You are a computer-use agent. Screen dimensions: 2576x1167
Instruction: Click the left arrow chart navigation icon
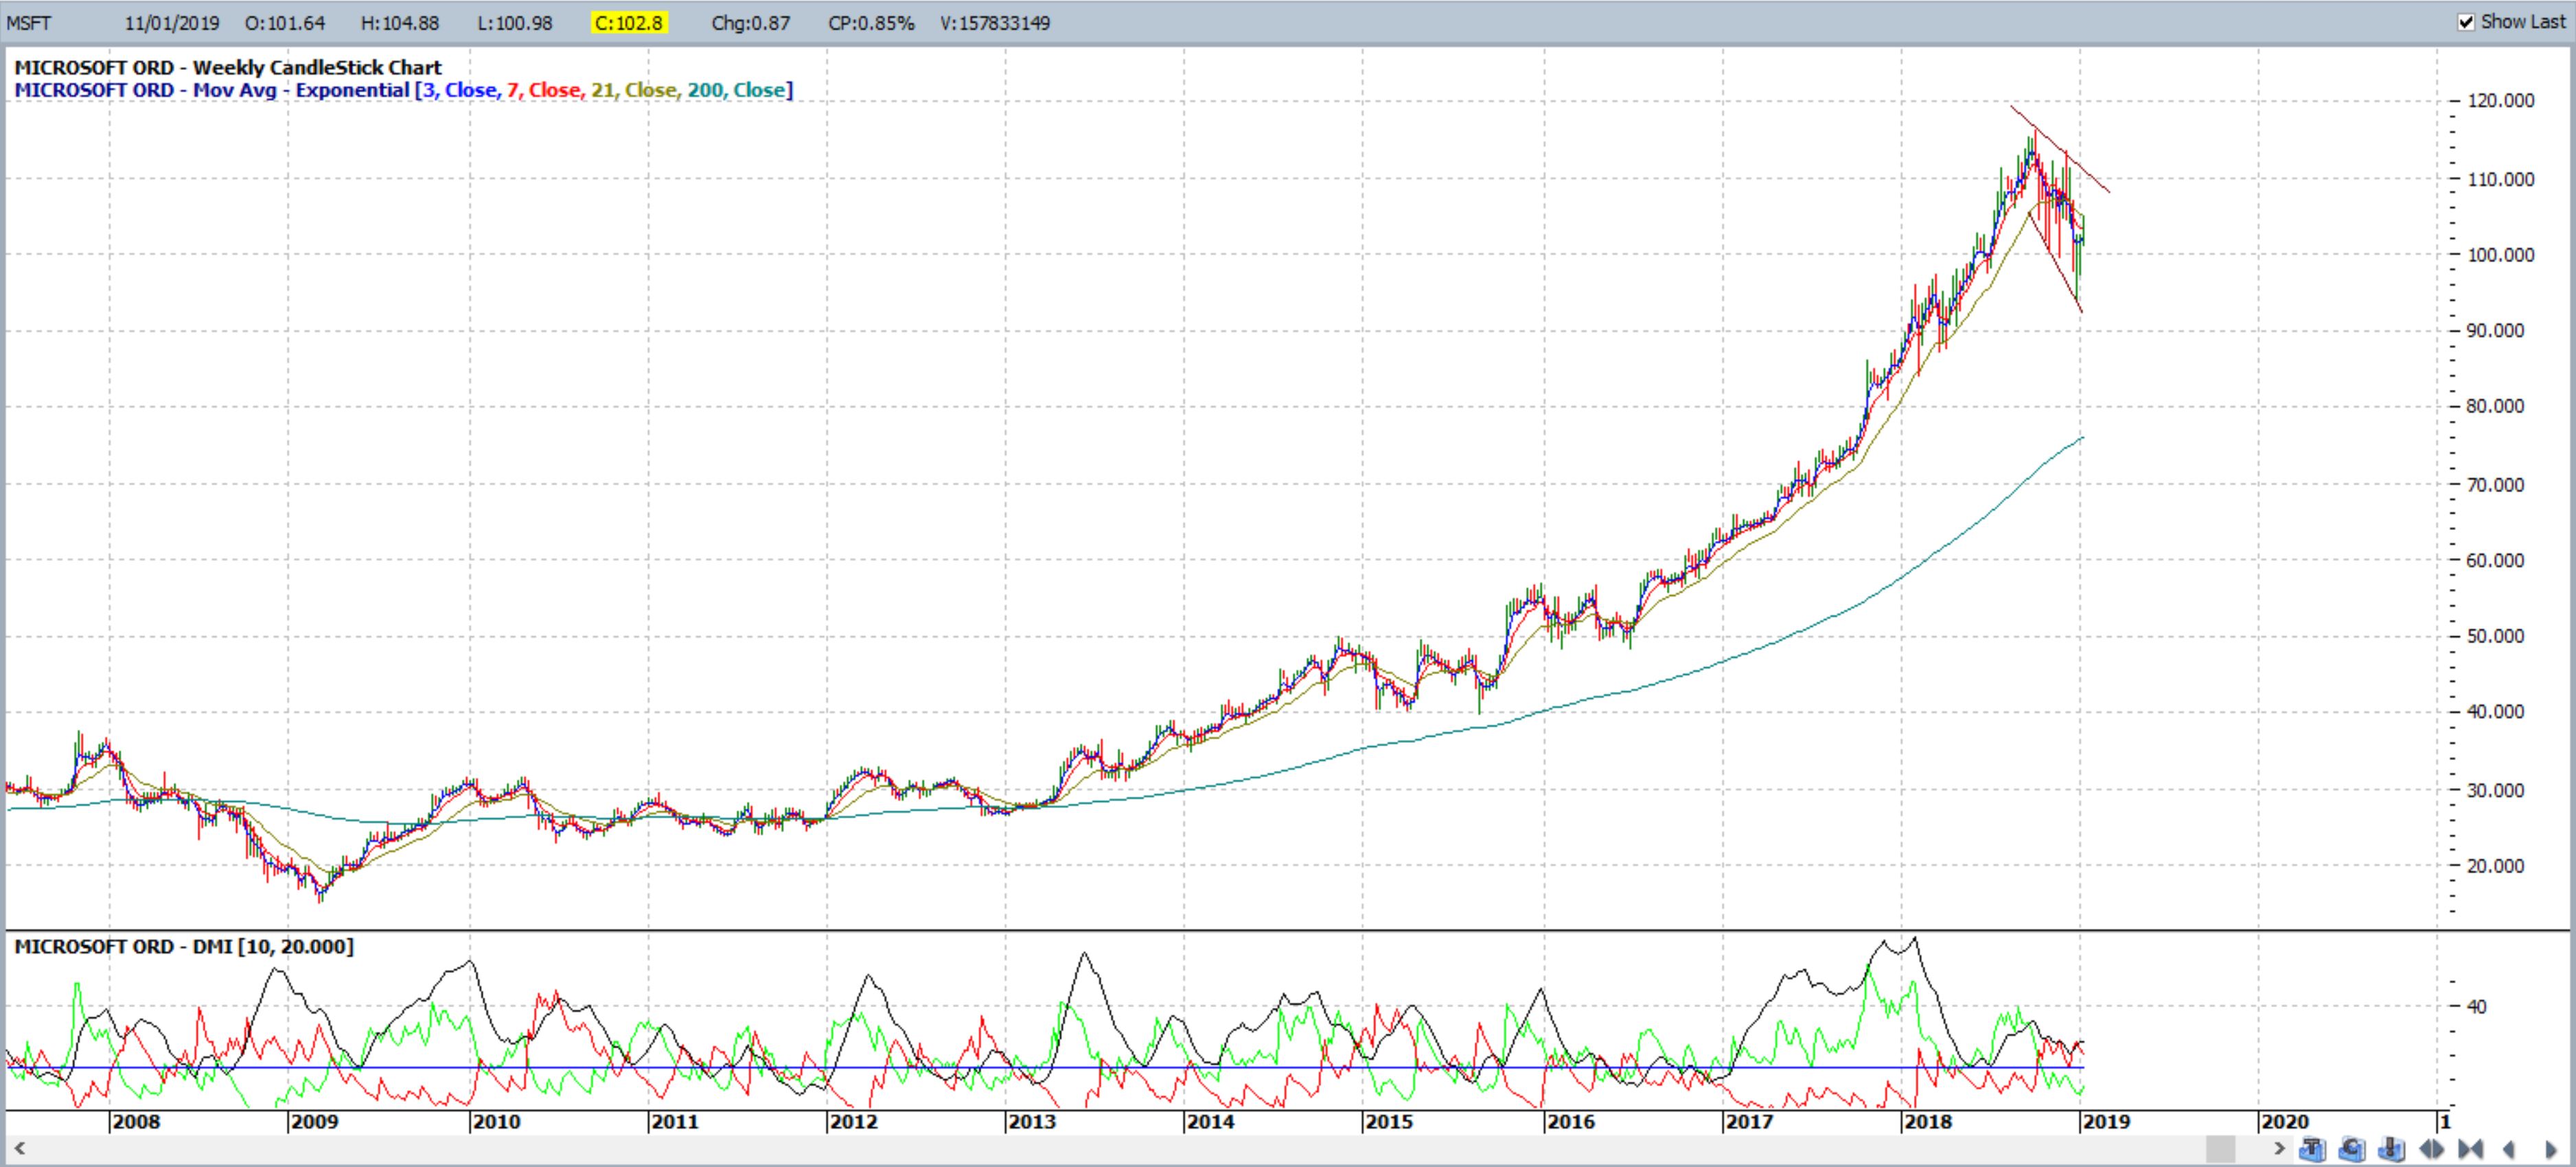click(2508, 1149)
